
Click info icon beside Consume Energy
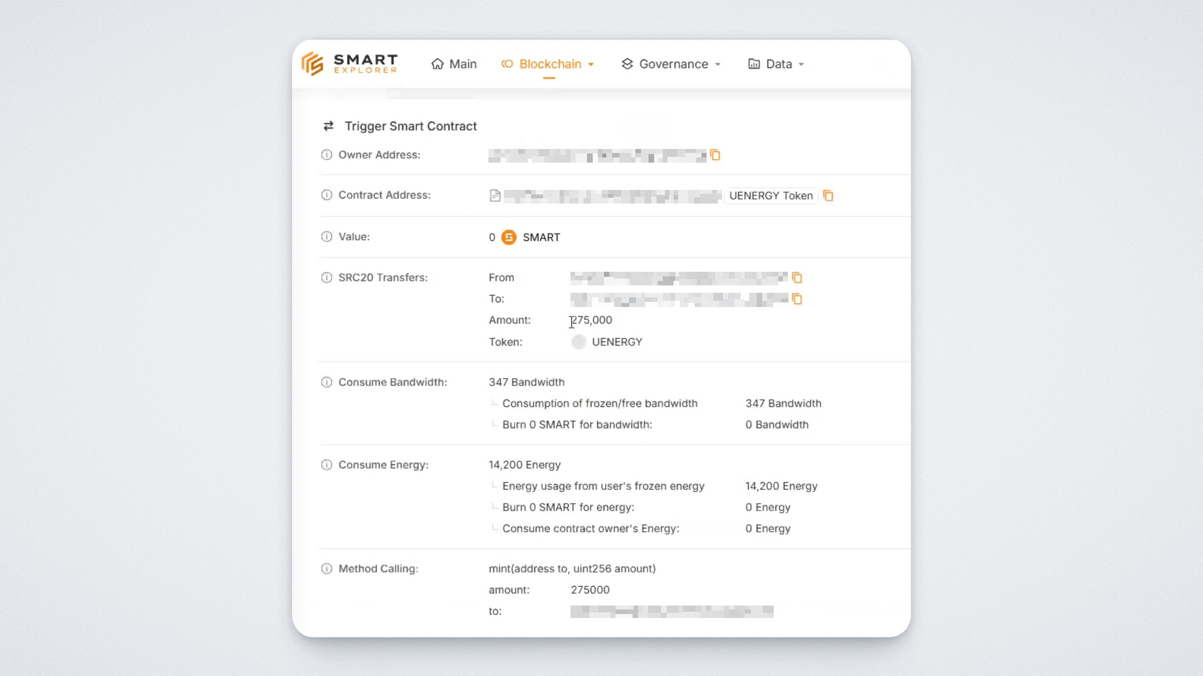[326, 465]
